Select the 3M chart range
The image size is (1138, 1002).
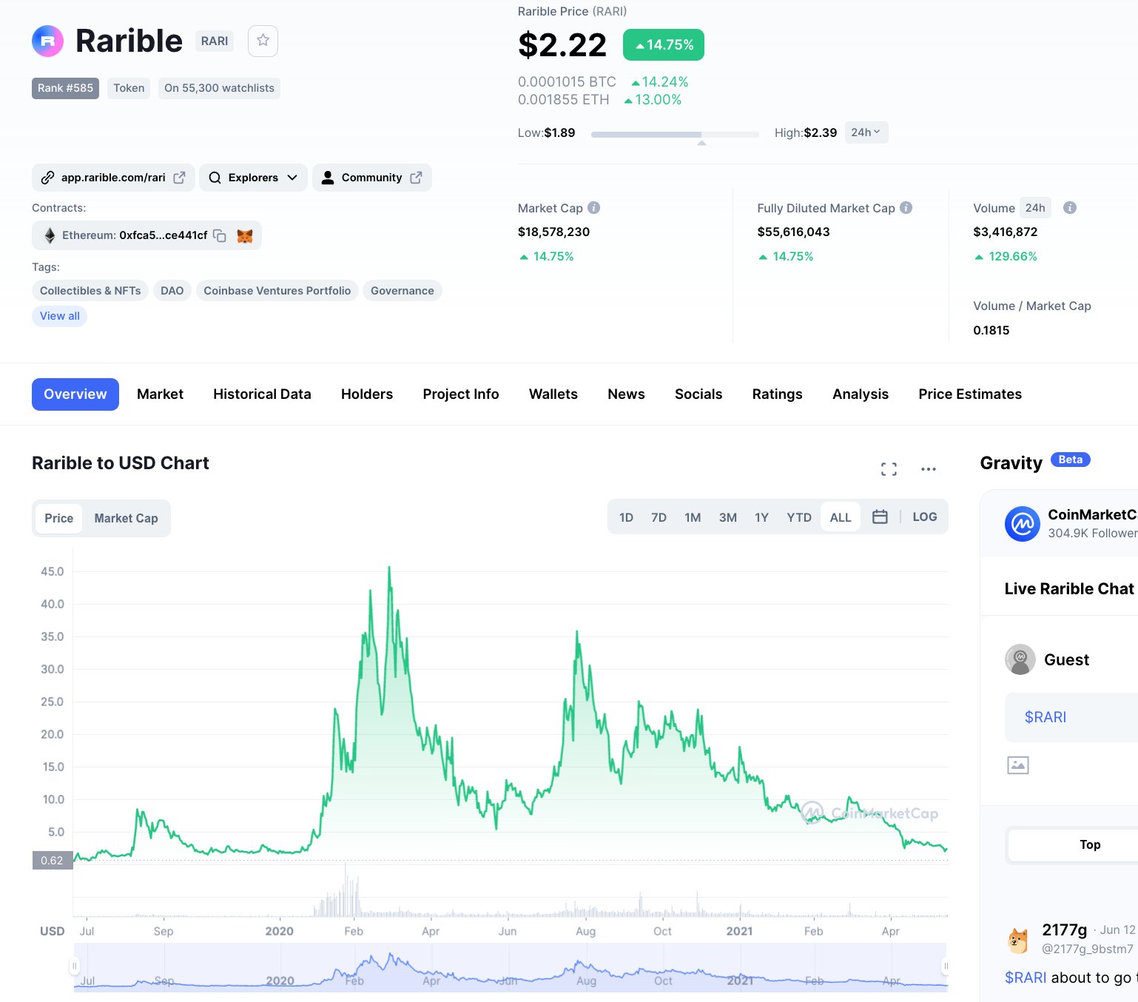click(x=728, y=517)
